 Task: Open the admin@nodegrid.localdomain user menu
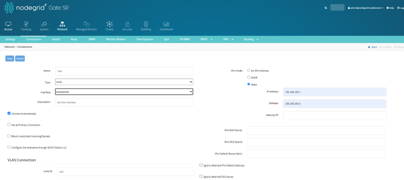[365, 8]
